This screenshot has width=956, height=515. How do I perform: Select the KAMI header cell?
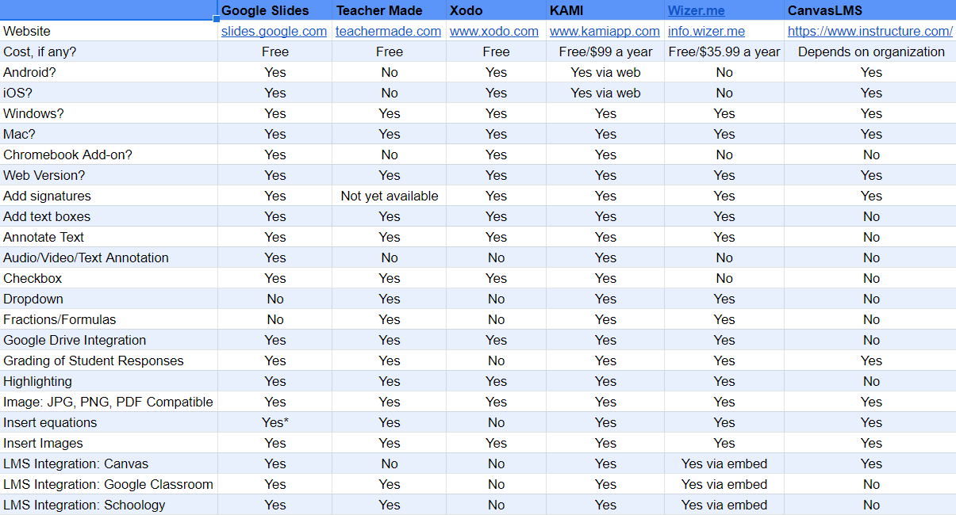point(605,10)
